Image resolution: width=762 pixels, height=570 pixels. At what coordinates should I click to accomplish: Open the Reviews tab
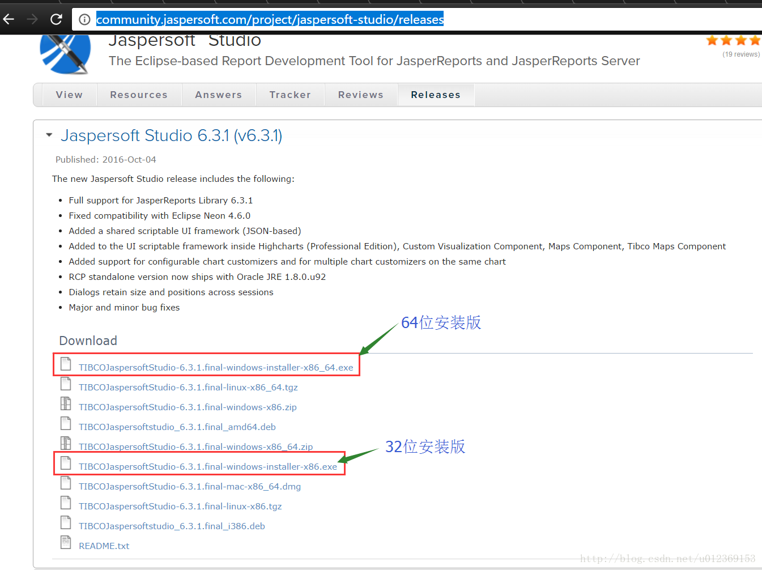pos(361,95)
